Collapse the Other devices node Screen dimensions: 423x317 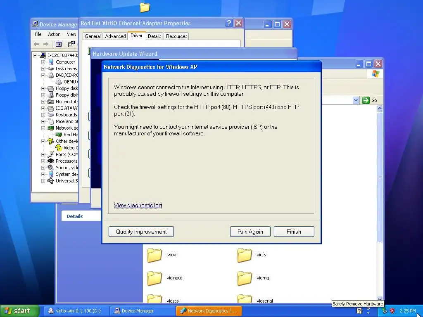point(43,141)
